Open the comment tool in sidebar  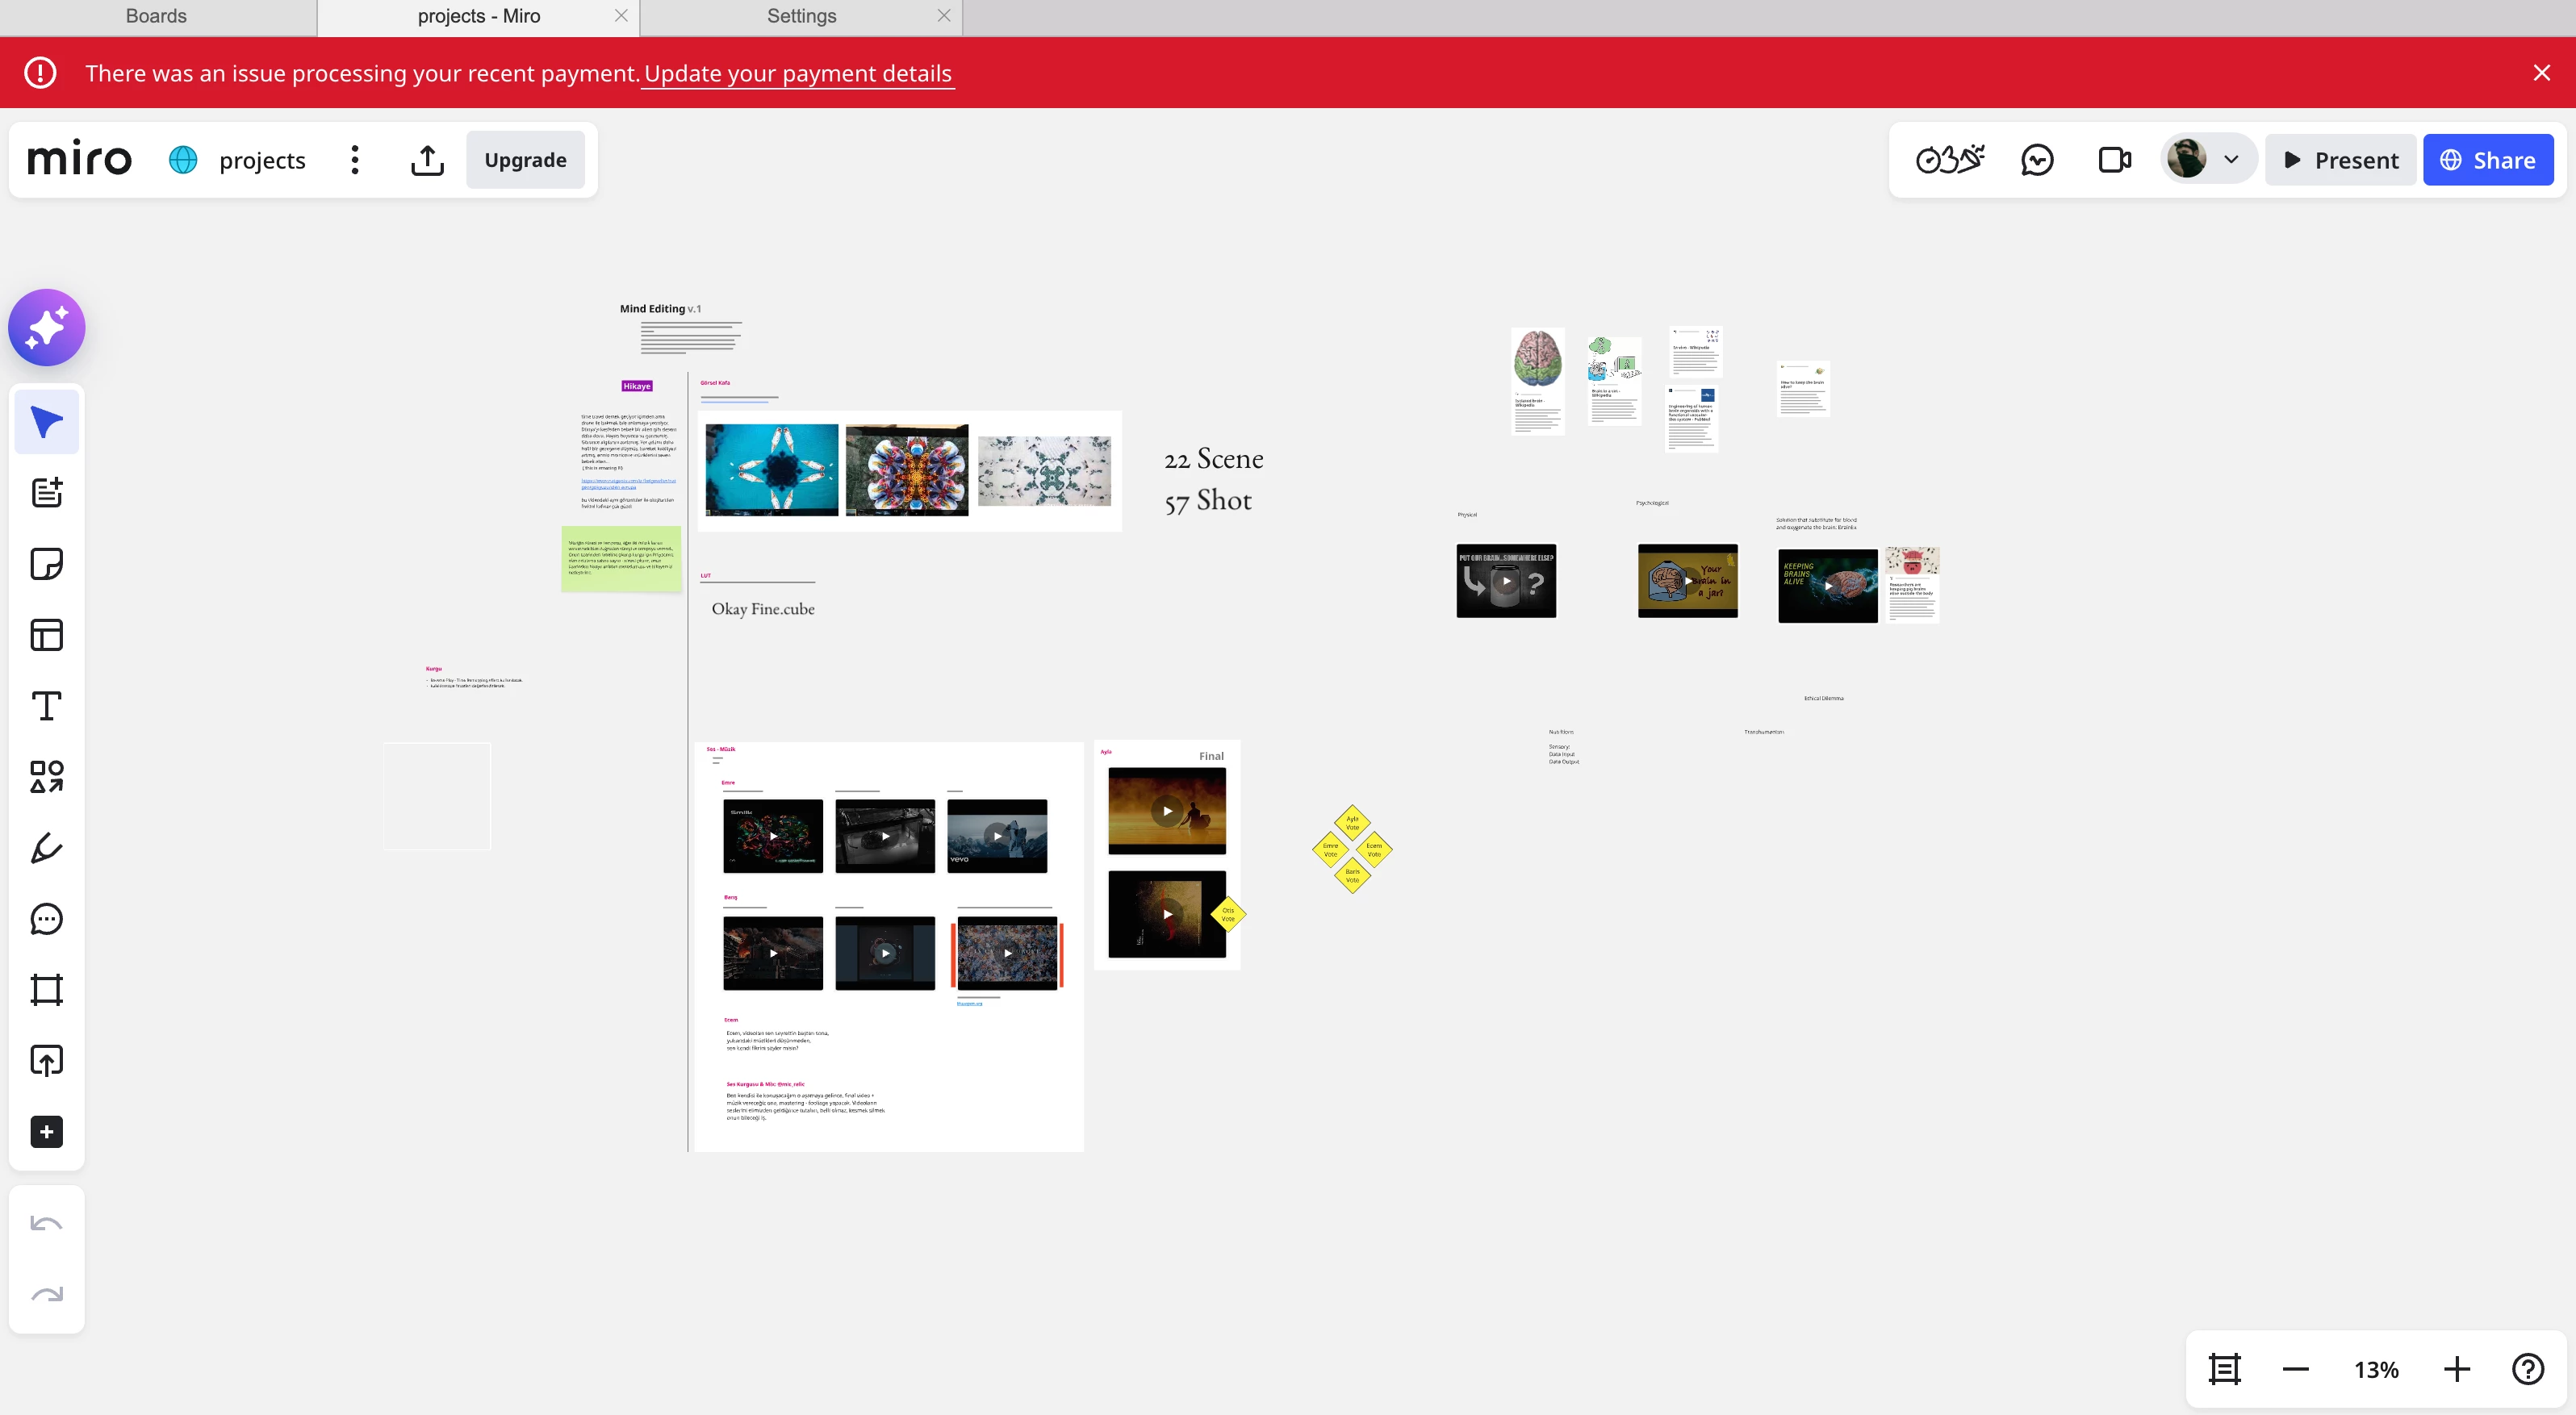[47, 918]
